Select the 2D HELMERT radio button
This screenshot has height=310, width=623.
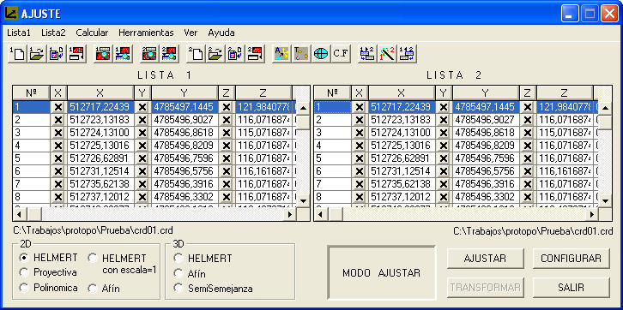click(x=25, y=258)
